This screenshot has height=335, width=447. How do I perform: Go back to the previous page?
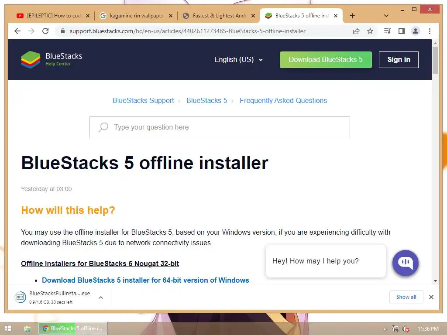pyautogui.click(x=17, y=31)
